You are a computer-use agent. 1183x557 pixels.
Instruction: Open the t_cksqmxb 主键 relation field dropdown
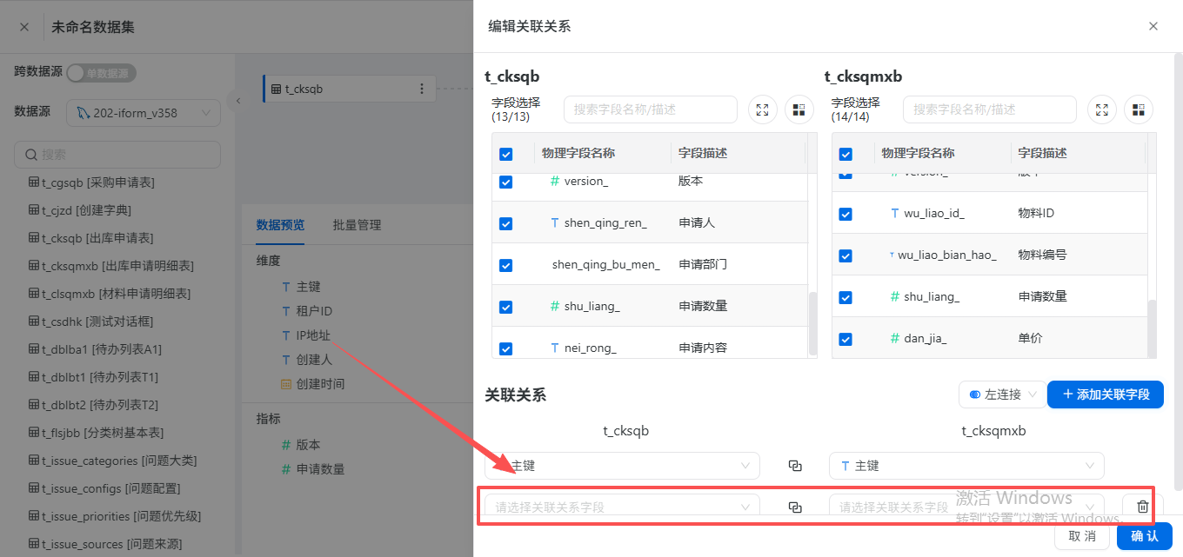(966, 466)
